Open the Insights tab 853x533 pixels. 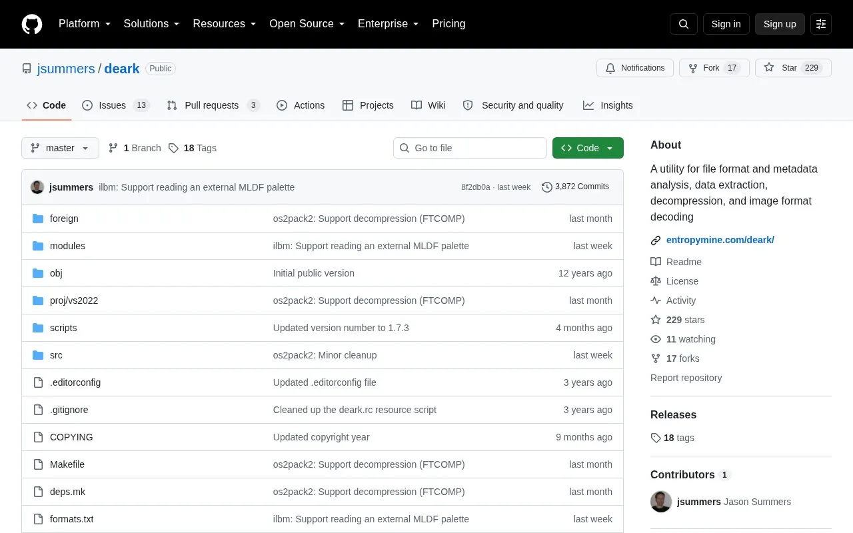(x=608, y=105)
